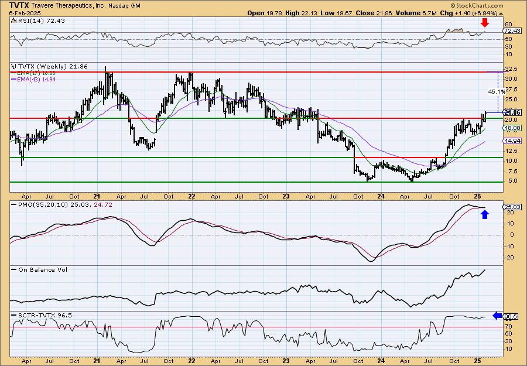Click the Low 19.67 value
This screenshot has width=527, height=366.
click(335, 13)
